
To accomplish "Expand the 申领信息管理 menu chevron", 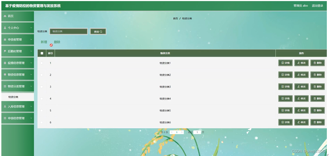I will [31, 118].
